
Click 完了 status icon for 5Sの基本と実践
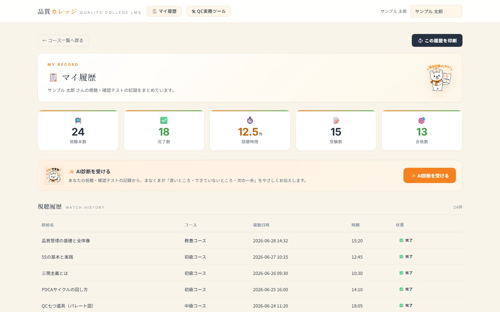click(401, 257)
